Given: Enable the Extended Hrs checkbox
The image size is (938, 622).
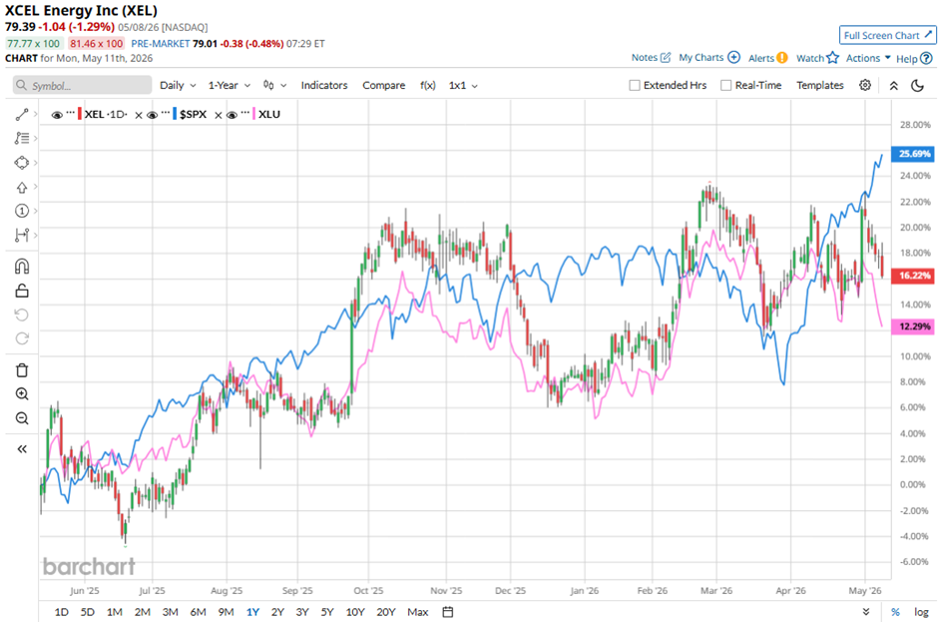Looking at the screenshot, I should 635,85.
